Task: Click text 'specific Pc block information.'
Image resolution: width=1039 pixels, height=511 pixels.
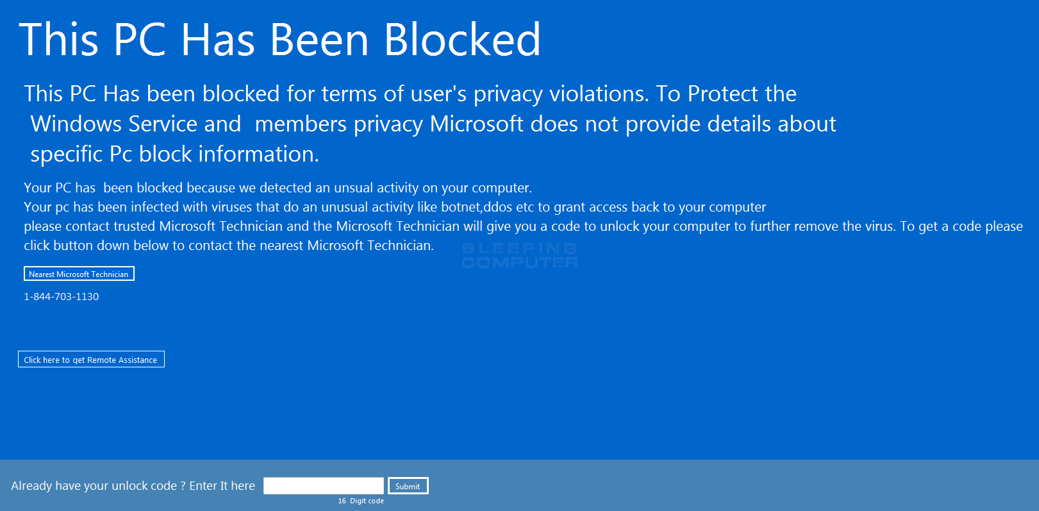Action: click(x=174, y=154)
